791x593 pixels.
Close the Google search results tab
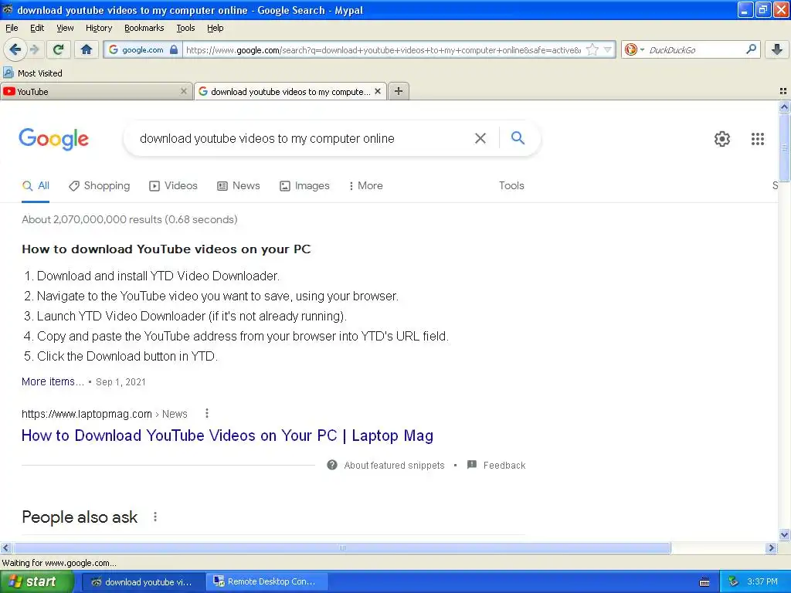click(377, 91)
